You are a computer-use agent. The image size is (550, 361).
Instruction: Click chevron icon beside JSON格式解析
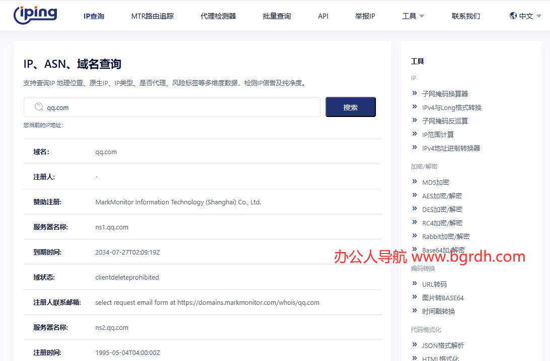click(x=415, y=344)
